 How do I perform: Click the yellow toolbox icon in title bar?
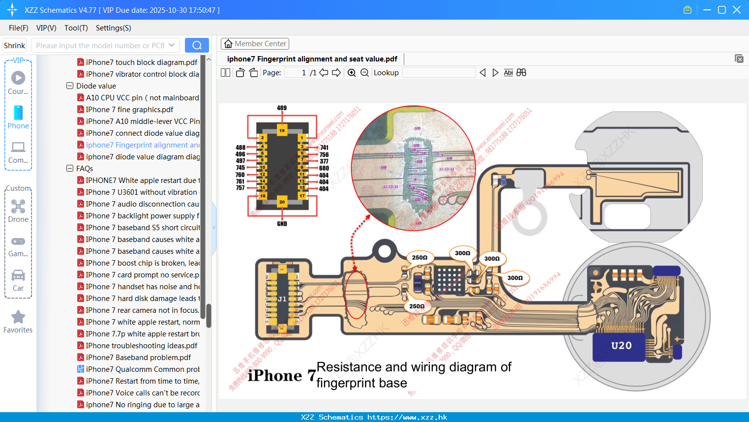tap(688, 10)
